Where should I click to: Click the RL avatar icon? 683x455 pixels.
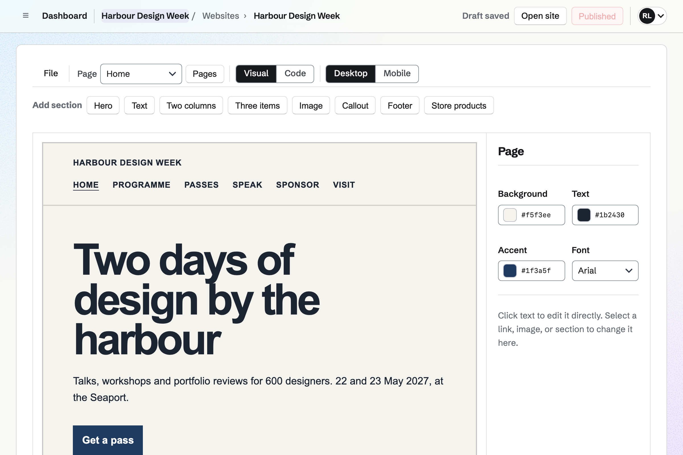click(647, 16)
